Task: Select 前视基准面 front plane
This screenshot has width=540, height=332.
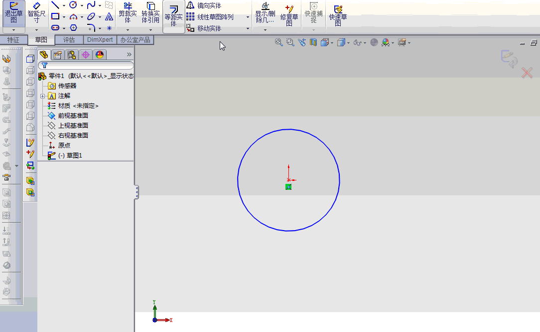Action: click(68, 116)
